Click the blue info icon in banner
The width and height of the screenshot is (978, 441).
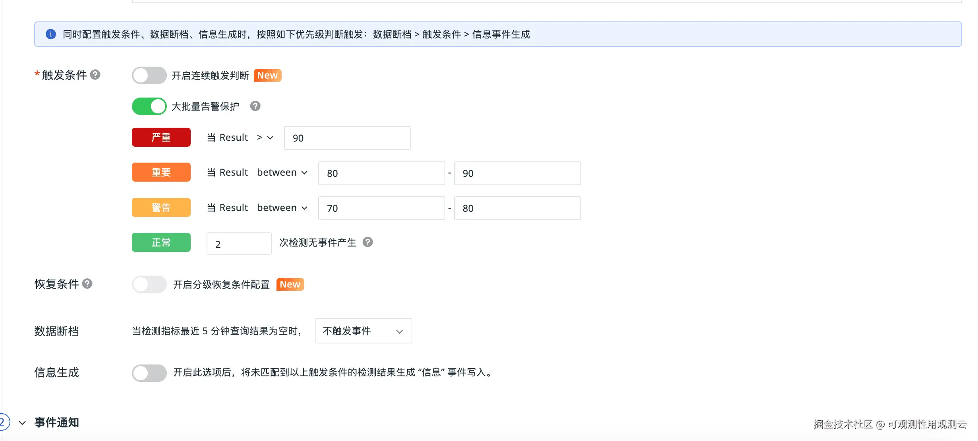click(51, 34)
